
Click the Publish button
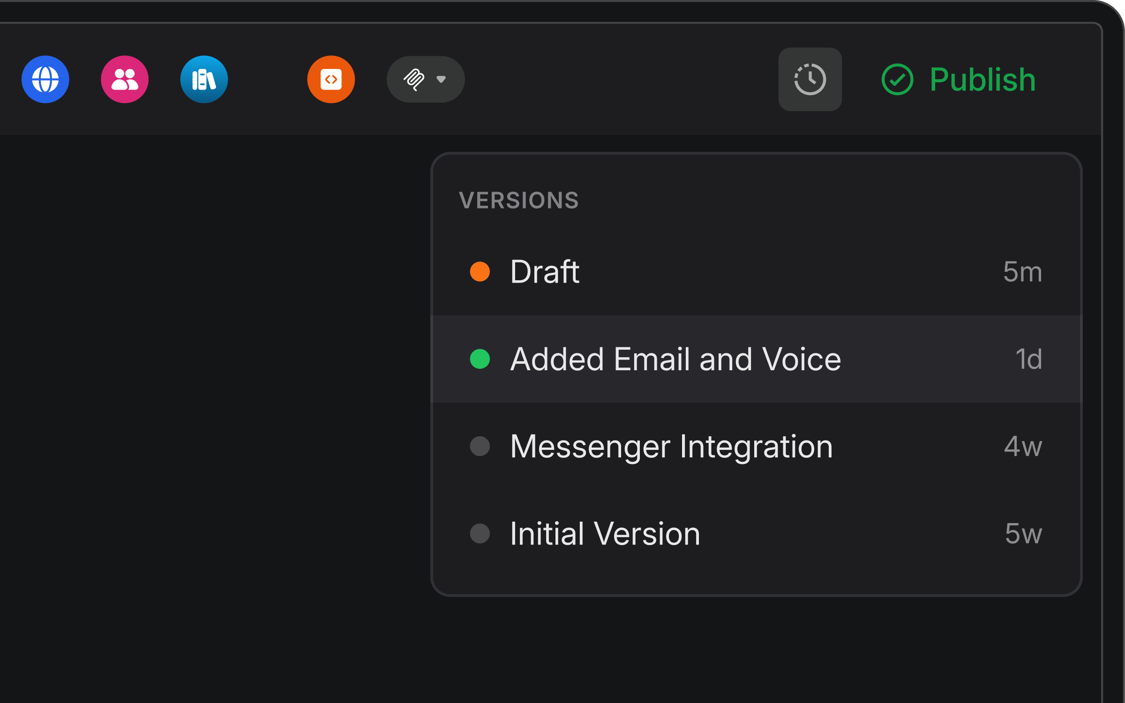pos(981,79)
